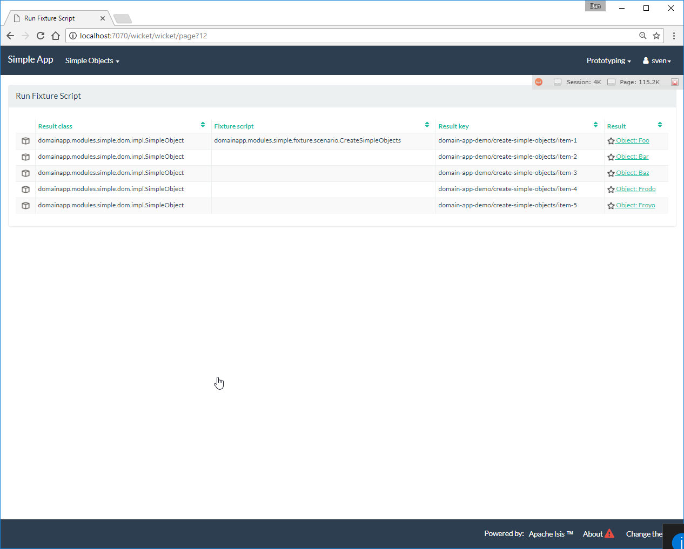This screenshot has width=684, height=549.
Task: Close the Wicket debug bar
Action: [x=674, y=82]
